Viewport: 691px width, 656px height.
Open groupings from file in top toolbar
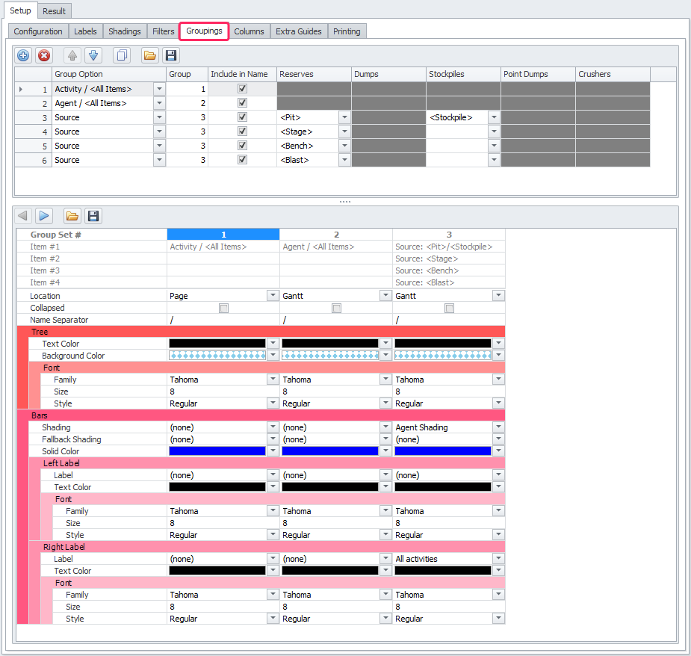coord(150,55)
